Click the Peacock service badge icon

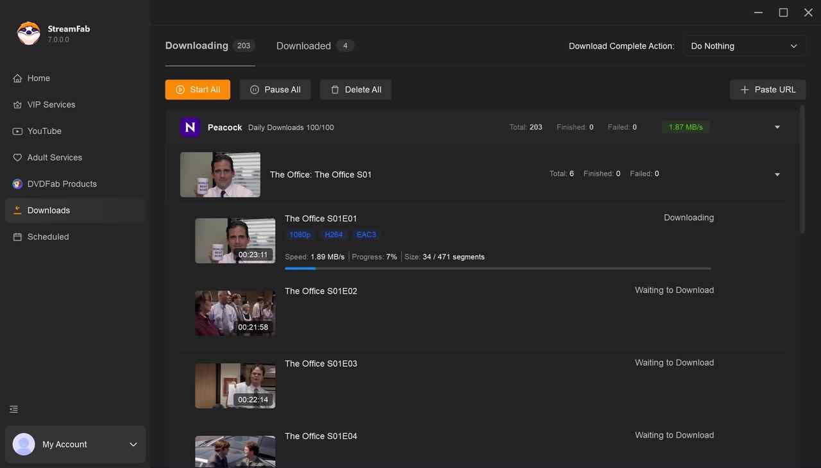(x=190, y=127)
